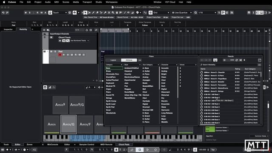Open the Style filter column dropdown

tap(132, 65)
